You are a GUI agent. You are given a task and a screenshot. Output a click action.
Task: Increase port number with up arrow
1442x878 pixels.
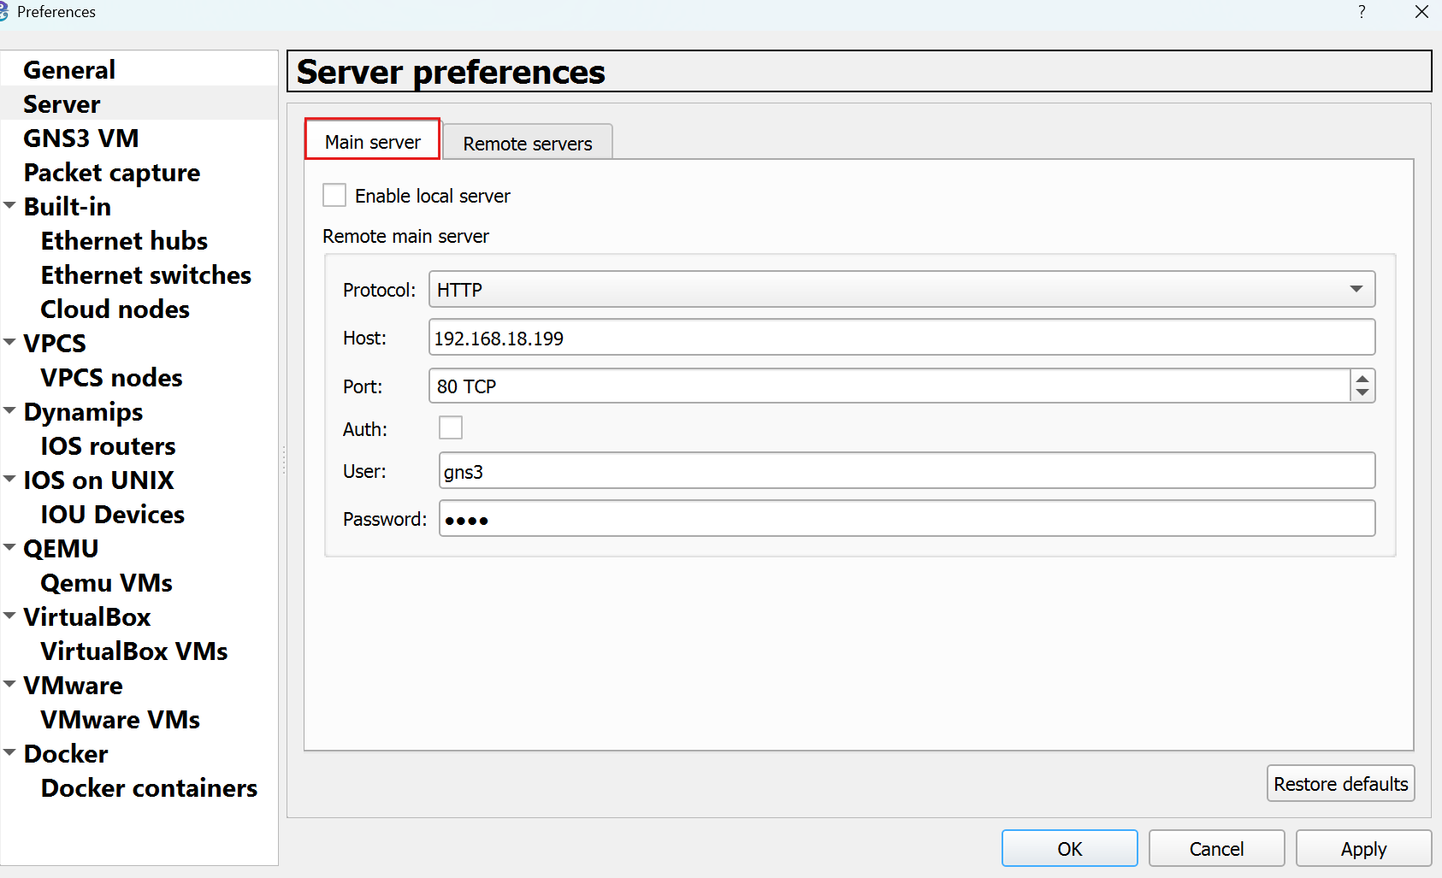coord(1362,378)
